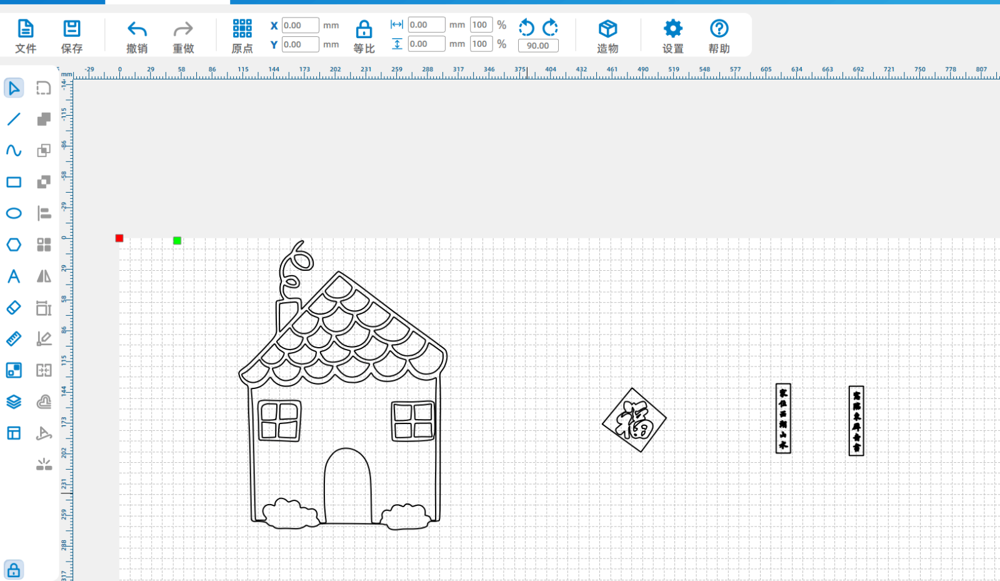Select the straight line drawing tool
Viewport: 1000px width, 581px height.
click(x=14, y=119)
